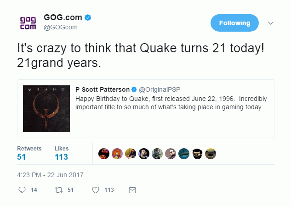The height and width of the screenshot is (206, 291).
Task: Open the bearded glasses cartoon avatar
Action: click(x=197, y=154)
